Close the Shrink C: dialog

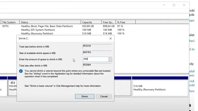111,39
